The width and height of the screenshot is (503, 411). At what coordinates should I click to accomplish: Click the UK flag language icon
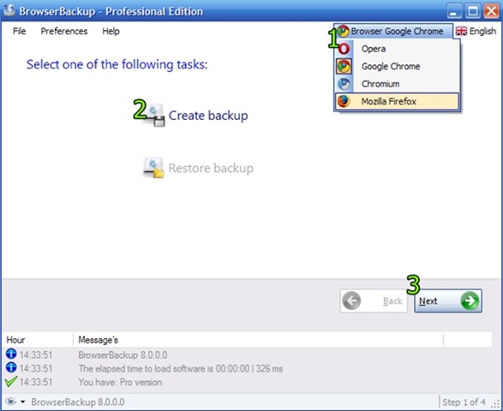(461, 31)
